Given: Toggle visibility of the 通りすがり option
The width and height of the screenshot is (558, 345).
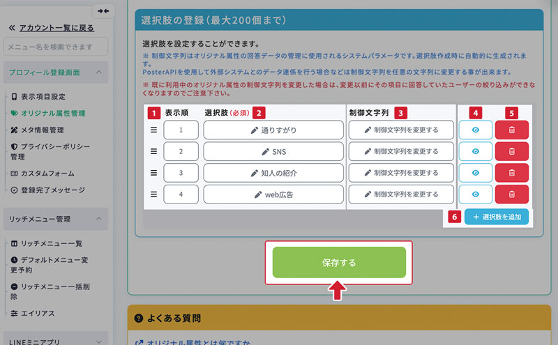Looking at the screenshot, I should point(476,130).
